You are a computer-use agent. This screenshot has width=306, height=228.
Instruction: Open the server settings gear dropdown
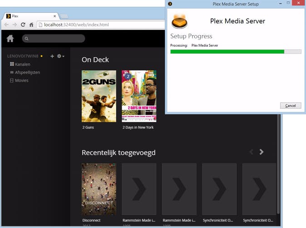pos(60,56)
